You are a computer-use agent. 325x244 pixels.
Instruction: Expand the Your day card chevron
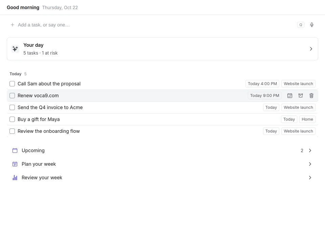[x=311, y=49]
